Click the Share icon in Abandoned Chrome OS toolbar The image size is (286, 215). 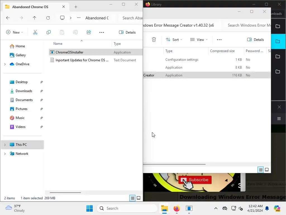pos(89,32)
